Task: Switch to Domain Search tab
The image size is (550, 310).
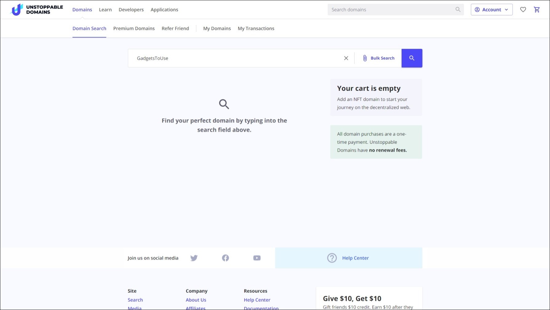Action: (x=89, y=28)
